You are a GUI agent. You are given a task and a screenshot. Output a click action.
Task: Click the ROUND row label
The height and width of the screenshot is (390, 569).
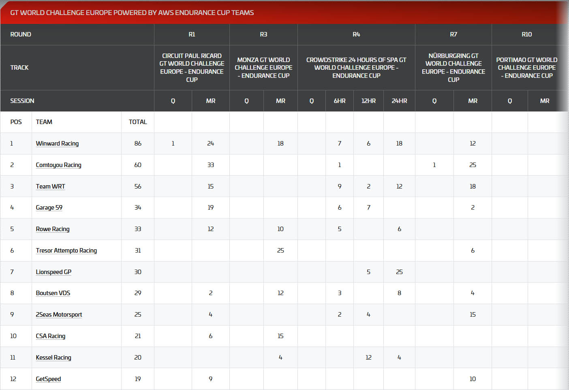click(x=21, y=34)
